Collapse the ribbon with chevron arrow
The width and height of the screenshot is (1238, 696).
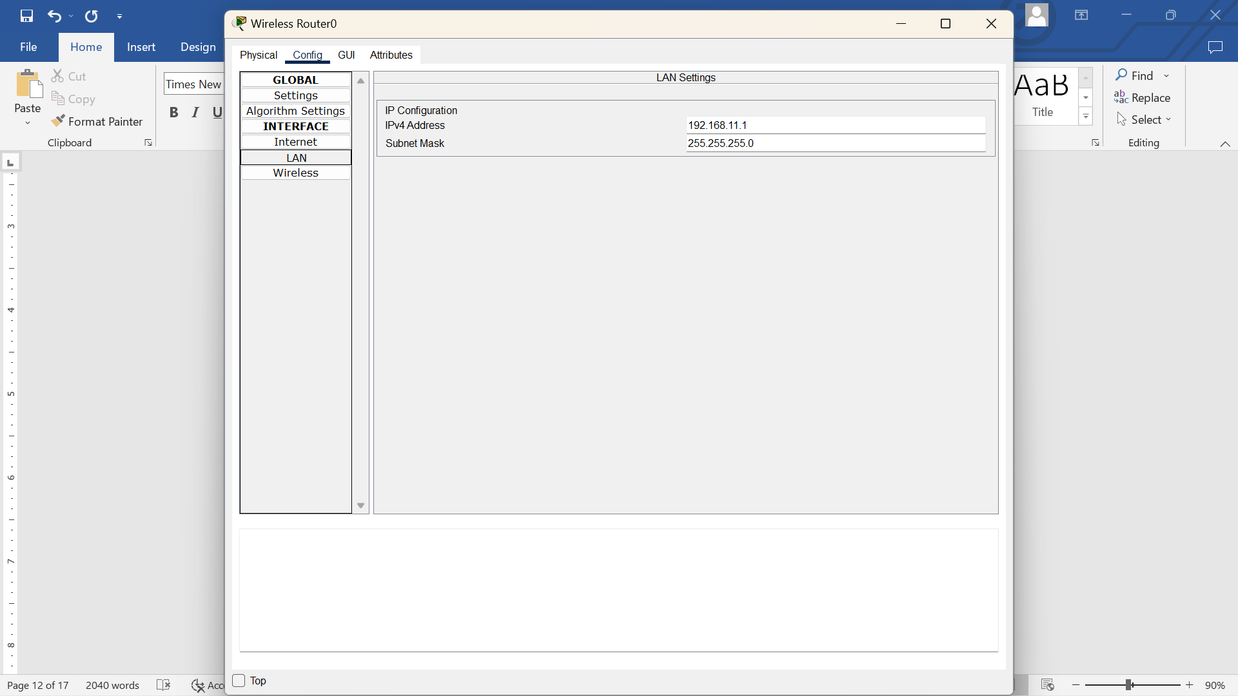(x=1225, y=144)
